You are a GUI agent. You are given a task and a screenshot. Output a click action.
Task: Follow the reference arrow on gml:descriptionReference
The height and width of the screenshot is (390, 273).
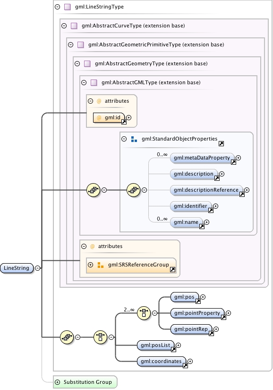pos(242,194)
